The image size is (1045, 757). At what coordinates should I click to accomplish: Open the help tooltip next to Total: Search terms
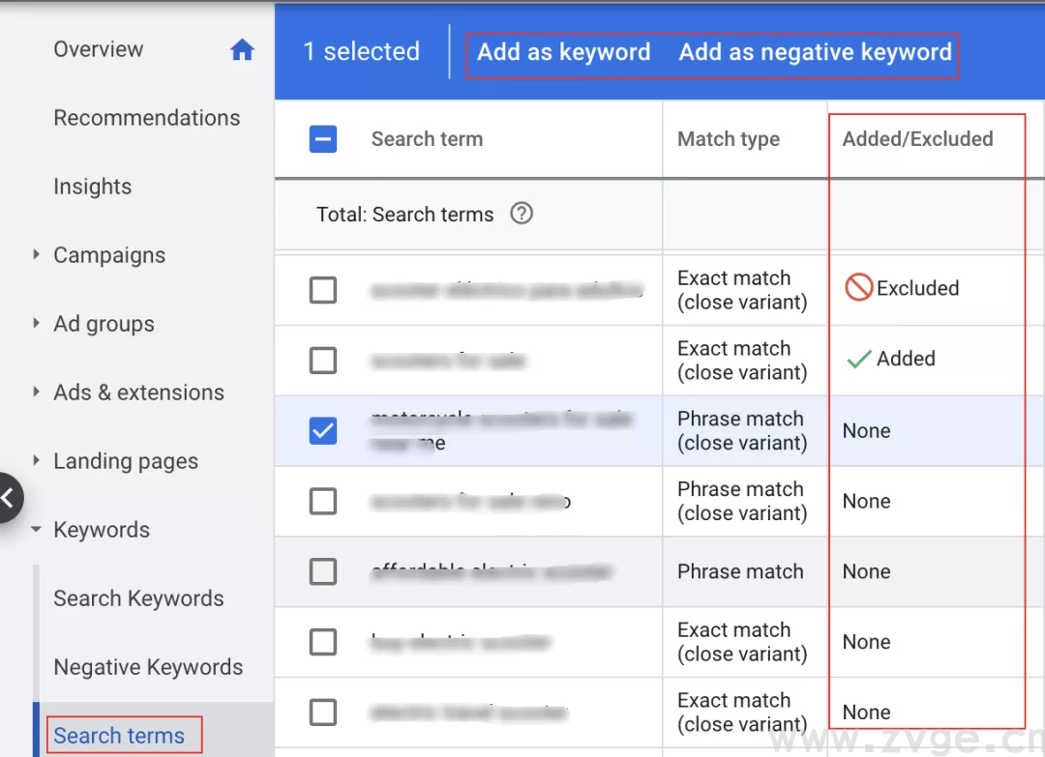521,214
